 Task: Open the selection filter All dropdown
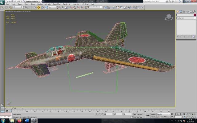(17, 7)
